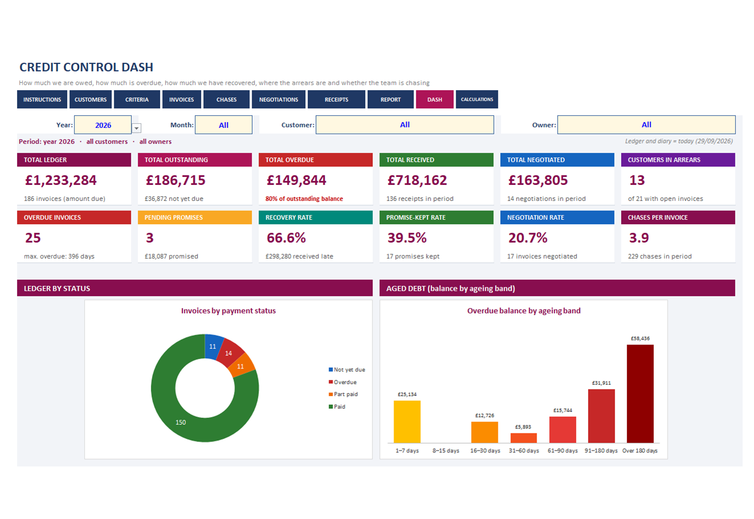Select the Promise-Kept Rate value 39.5%

(407, 238)
